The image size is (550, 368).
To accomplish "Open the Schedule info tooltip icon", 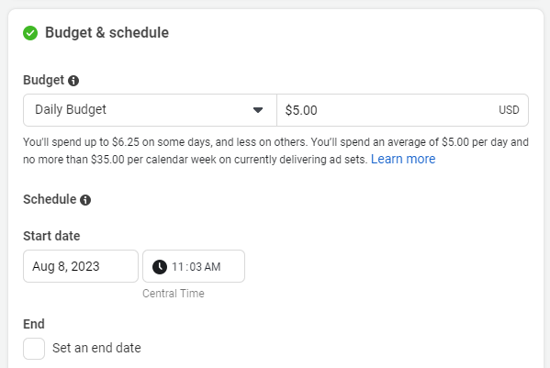I will click(x=85, y=200).
